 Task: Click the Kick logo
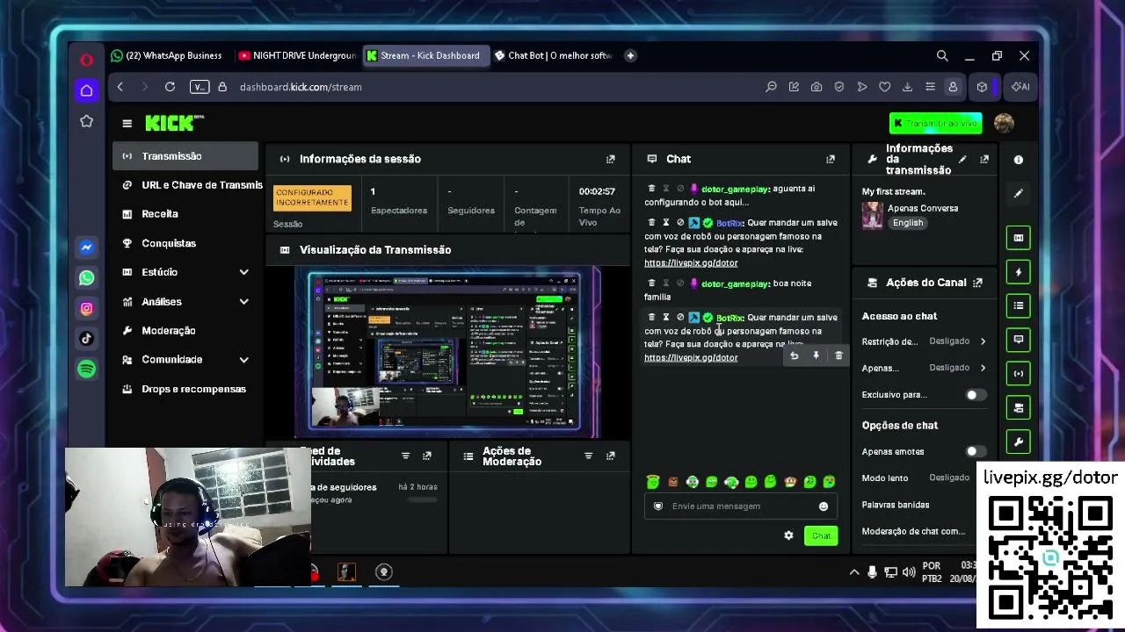coord(174,123)
